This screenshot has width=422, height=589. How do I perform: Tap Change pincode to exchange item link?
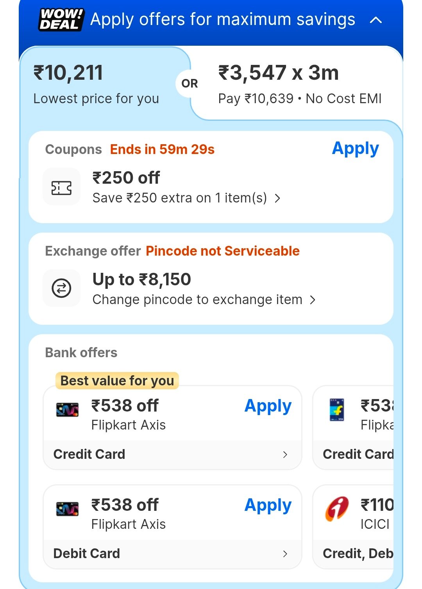point(197,300)
